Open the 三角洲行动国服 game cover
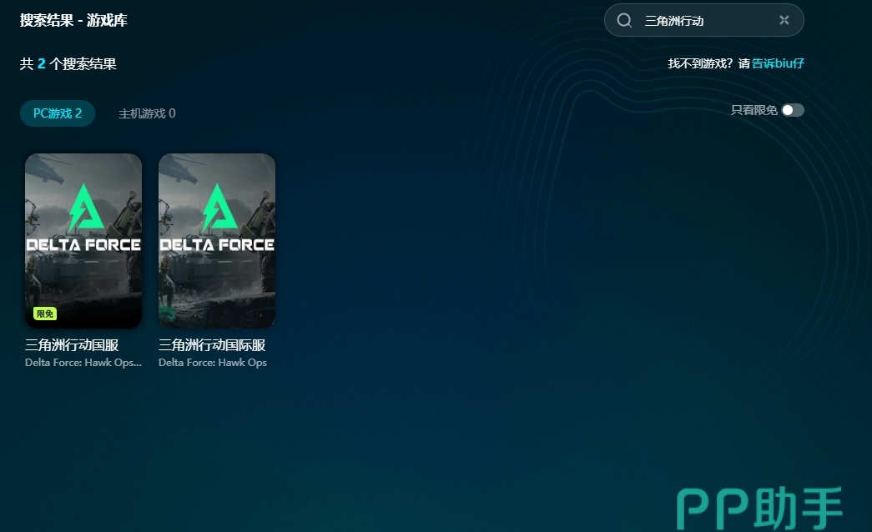872x532 pixels. (83, 241)
